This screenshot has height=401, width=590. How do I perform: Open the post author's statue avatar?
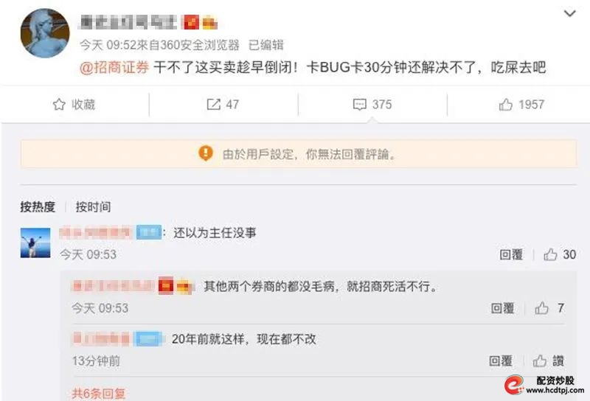point(45,32)
